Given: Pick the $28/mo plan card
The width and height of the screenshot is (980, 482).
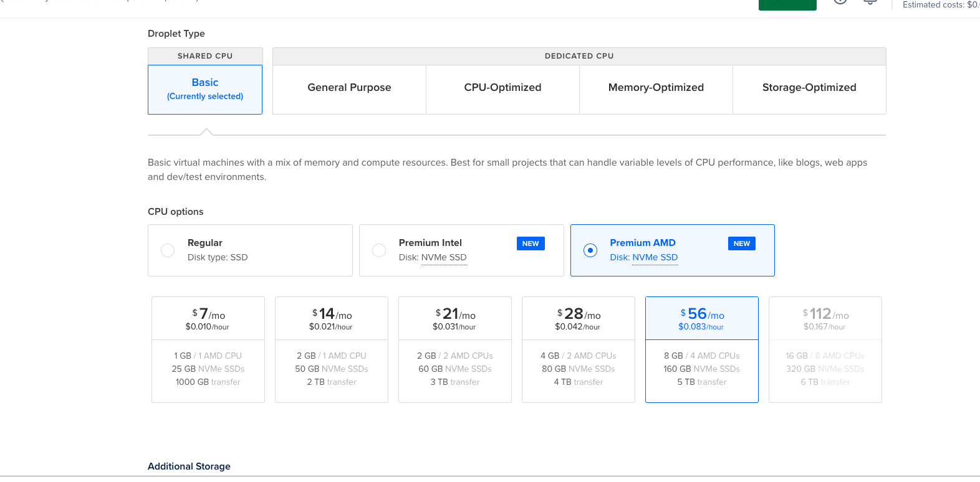Looking at the screenshot, I should [579, 349].
